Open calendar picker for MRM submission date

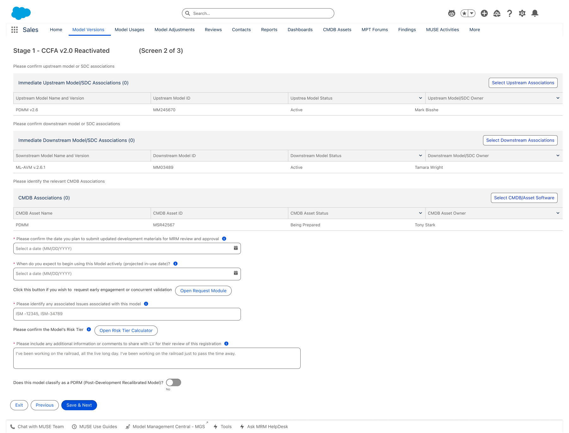coord(236,248)
